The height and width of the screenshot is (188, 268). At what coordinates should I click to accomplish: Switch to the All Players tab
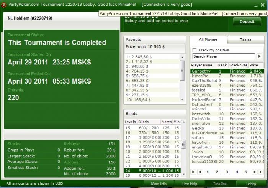point(208,40)
